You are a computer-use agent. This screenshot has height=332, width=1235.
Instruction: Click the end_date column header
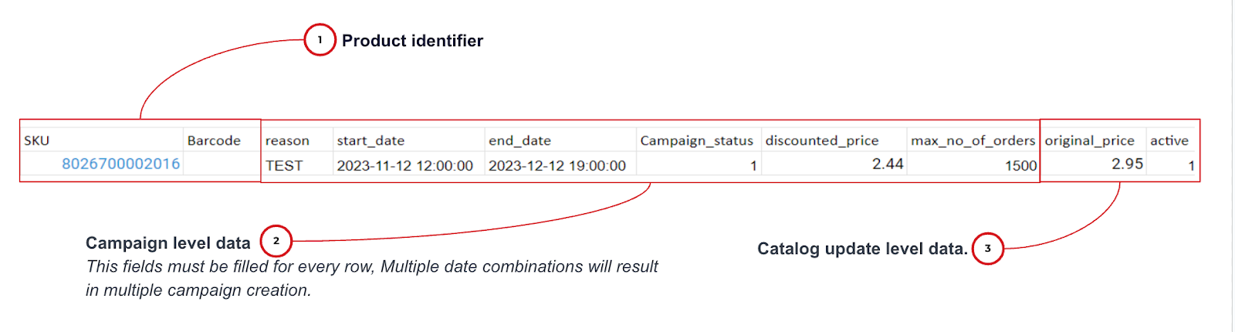(519, 141)
